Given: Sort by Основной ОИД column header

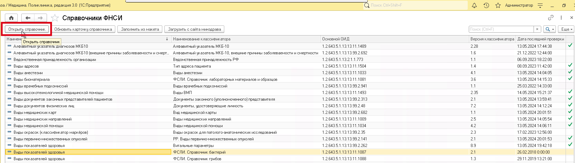Looking at the screenshot, I should click(x=395, y=39).
